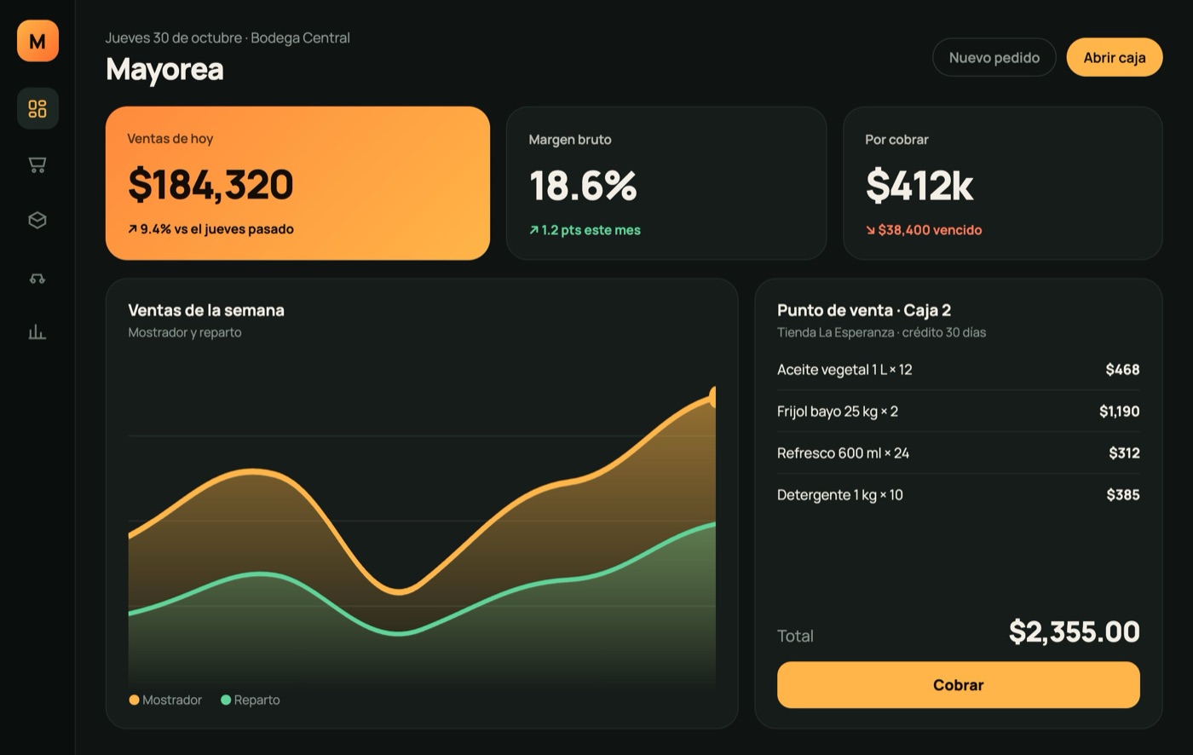1193x755 pixels.
Task: Open the inventory box sidebar icon
Action: 37,220
